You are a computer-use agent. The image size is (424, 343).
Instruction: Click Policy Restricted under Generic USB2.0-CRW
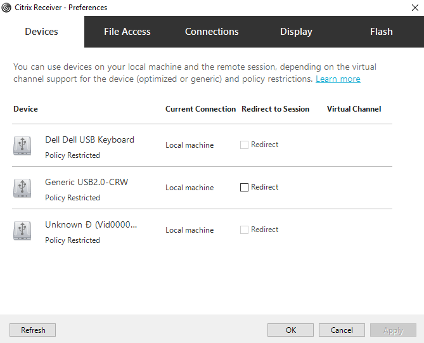(72, 198)
